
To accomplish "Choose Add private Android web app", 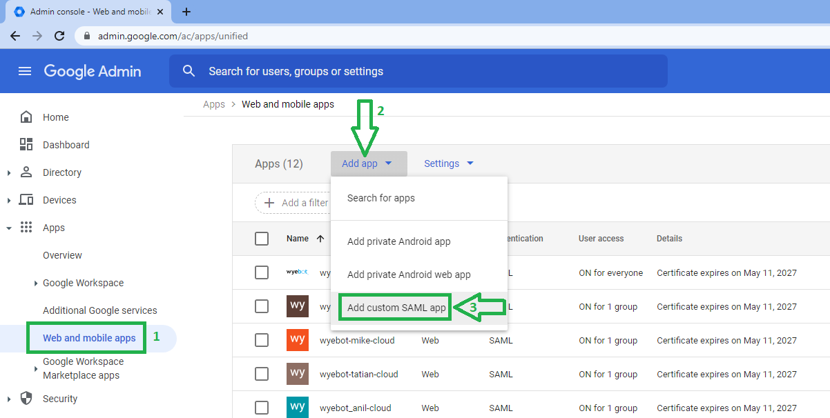I will [419, 275].
